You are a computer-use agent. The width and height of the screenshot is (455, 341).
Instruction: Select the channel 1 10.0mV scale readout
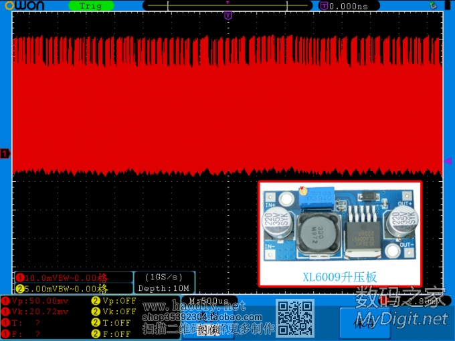point(62,277)
